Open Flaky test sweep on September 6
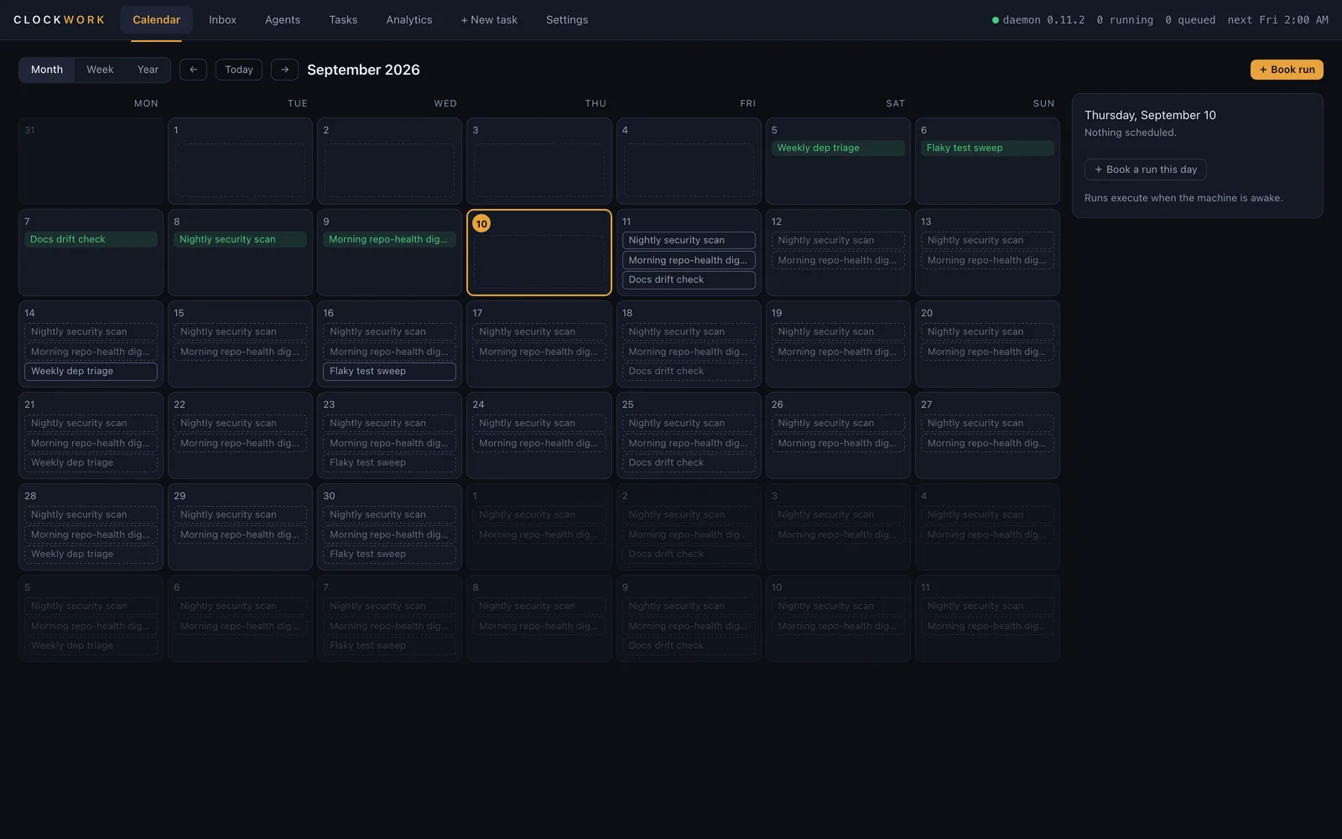 pyautogui.click(x=987, y=148)
